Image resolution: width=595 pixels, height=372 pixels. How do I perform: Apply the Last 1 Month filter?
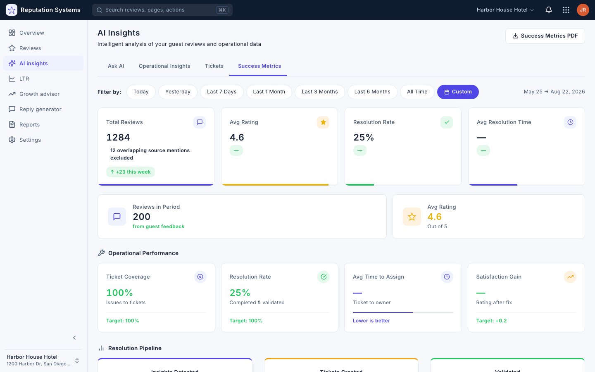click(x=269, y=92)
